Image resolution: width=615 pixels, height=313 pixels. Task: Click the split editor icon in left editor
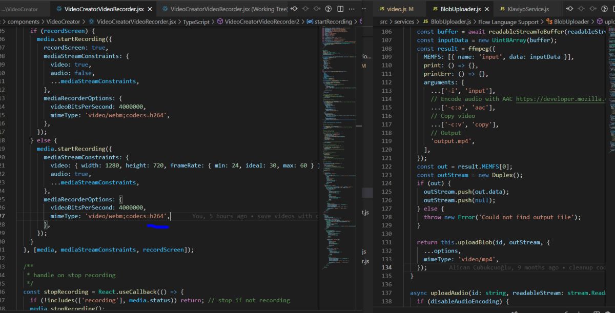[x=340, y=9]
